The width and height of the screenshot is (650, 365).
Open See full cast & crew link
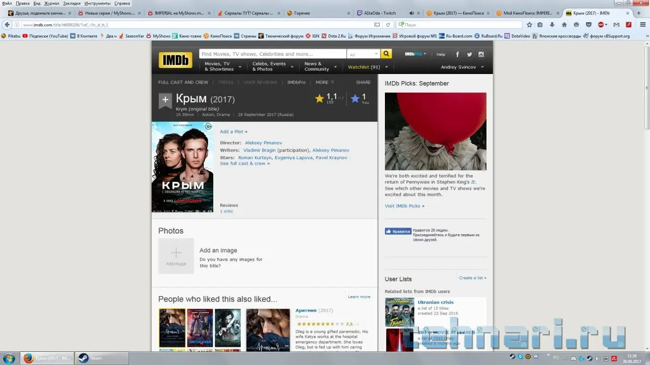coord(245,164)
